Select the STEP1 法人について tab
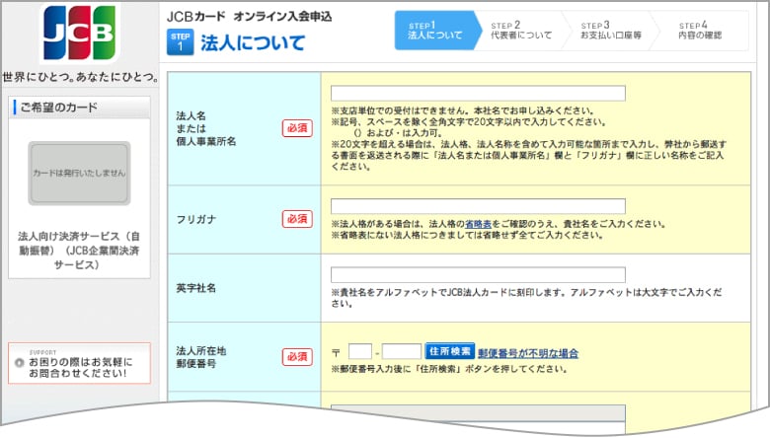Image resolution: width=770 pixels, height=438 pixels. [433, 31]
